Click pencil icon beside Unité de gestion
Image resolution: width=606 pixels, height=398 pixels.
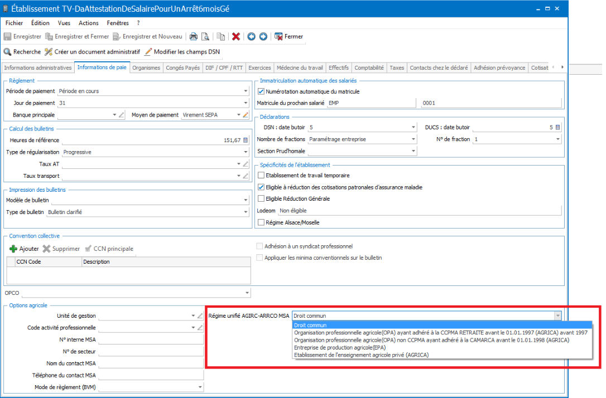(200, 316)
